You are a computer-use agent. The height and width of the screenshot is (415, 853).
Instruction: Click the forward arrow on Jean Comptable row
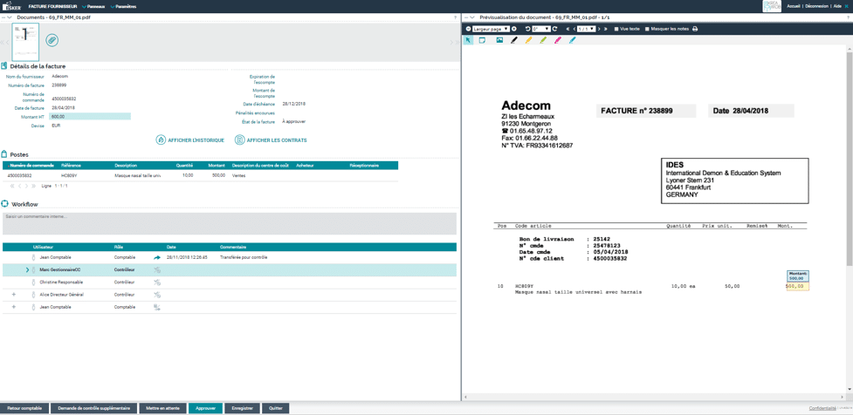pos(156,257)
